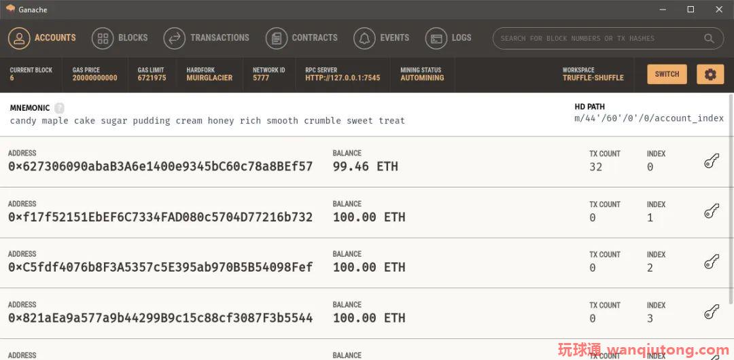Click the AUTOMINING mining status
This screenshot has height=360, width=734.
coord(422,78)
